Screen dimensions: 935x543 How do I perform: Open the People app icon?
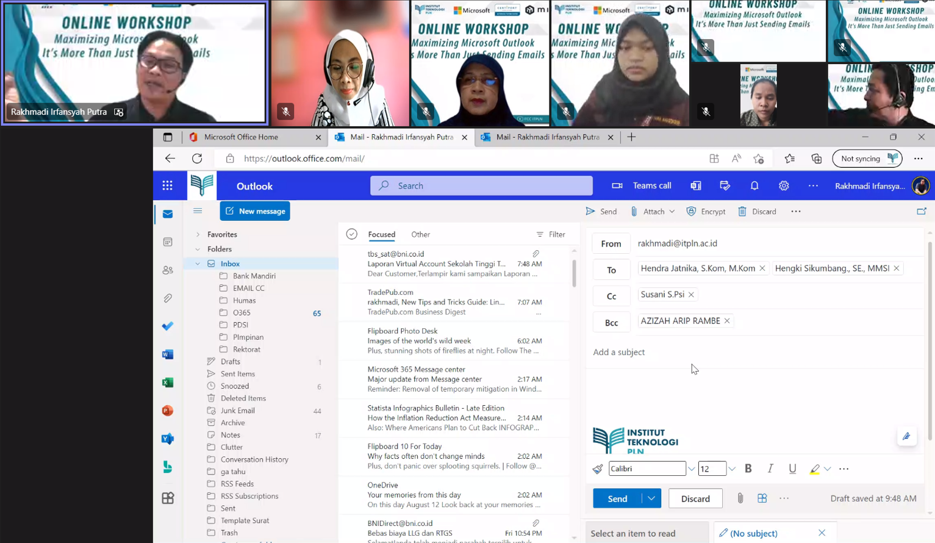pyautogui.click(x=167, y=270)
